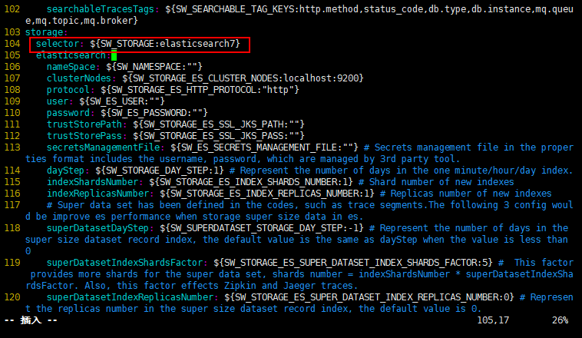Click the superDatasetIndexShardsFactor key
Image resolution: width=582 pixels, height=338 pixels.
pyautogui.click(x=124, y=263)
